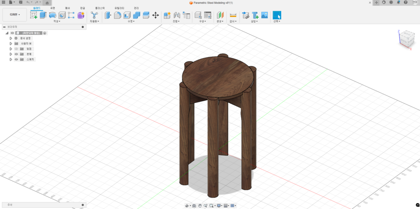
Task: Switch to the 플라스틱 ribbon tab
Action: pyautogui.click(x=100, y=8)
